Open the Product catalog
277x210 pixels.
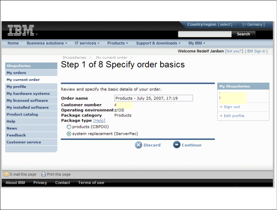[31, 114]
